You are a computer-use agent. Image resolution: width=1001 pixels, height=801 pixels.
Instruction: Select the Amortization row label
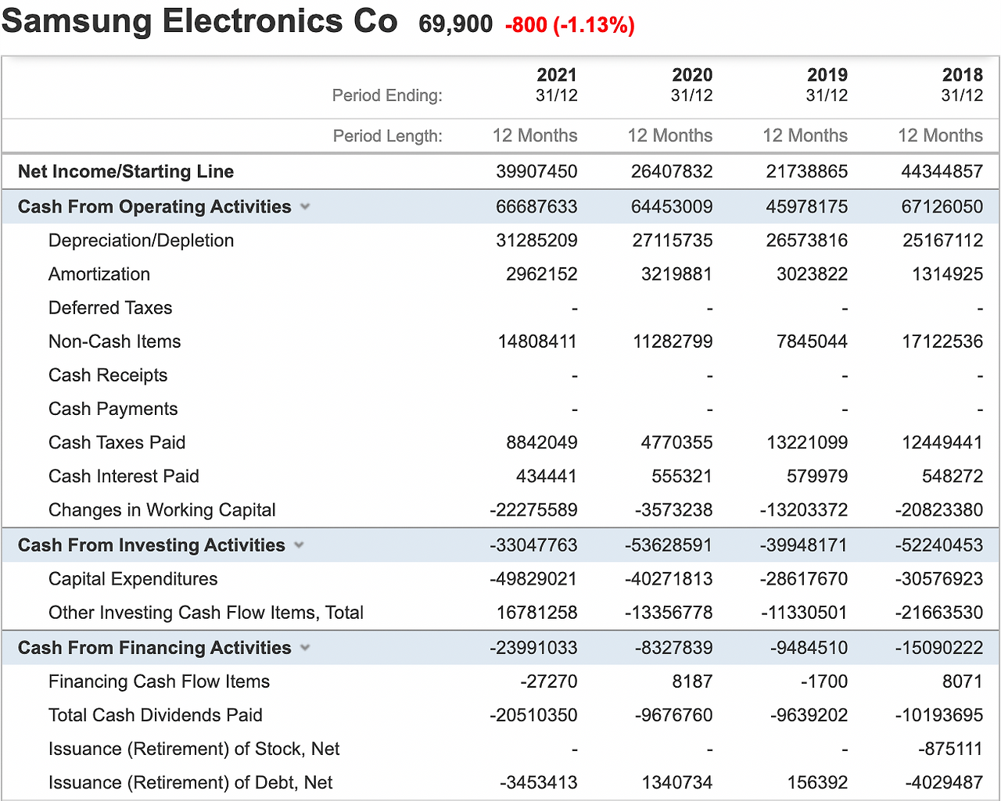pyautogui.click(x=99, y=274)
